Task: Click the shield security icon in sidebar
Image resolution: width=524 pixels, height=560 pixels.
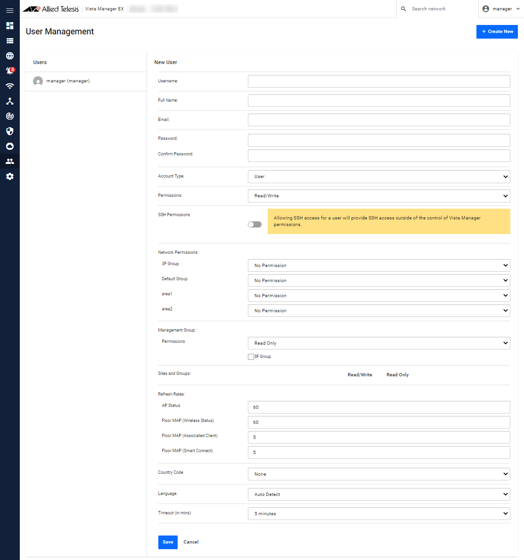Action: click(x=9, y=131)
